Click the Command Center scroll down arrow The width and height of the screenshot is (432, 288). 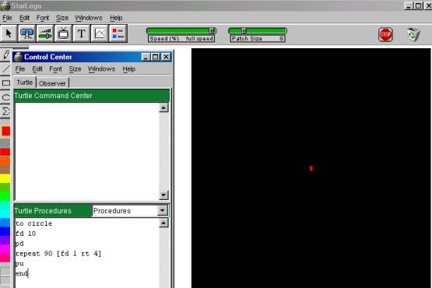tap(163, 195)
